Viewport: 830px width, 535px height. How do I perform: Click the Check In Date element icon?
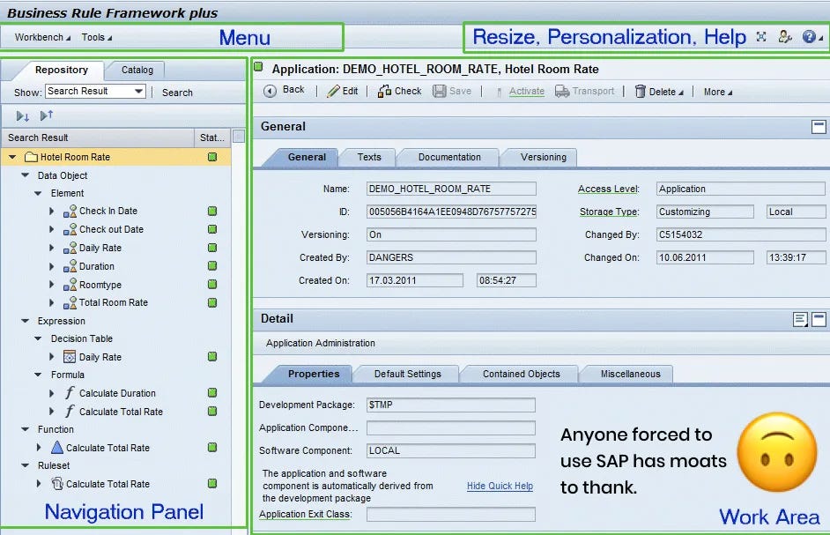[70, 211]
